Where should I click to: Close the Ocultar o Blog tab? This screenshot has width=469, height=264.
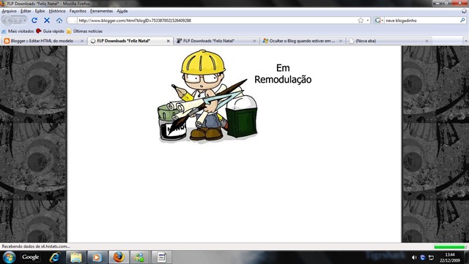(x=340, y=41)
